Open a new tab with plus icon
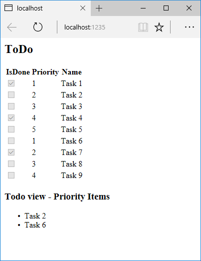 [x=99, y=8]
